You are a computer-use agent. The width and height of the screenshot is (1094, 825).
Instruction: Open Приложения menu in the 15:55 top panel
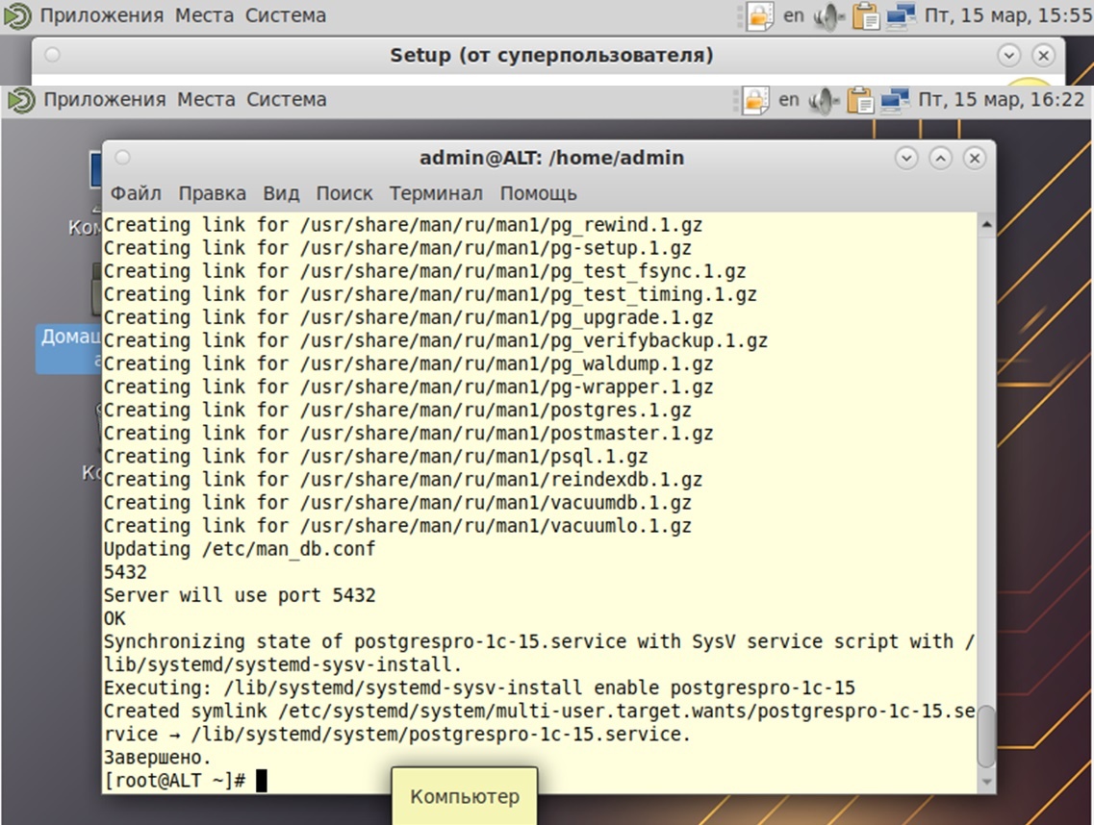101,15
